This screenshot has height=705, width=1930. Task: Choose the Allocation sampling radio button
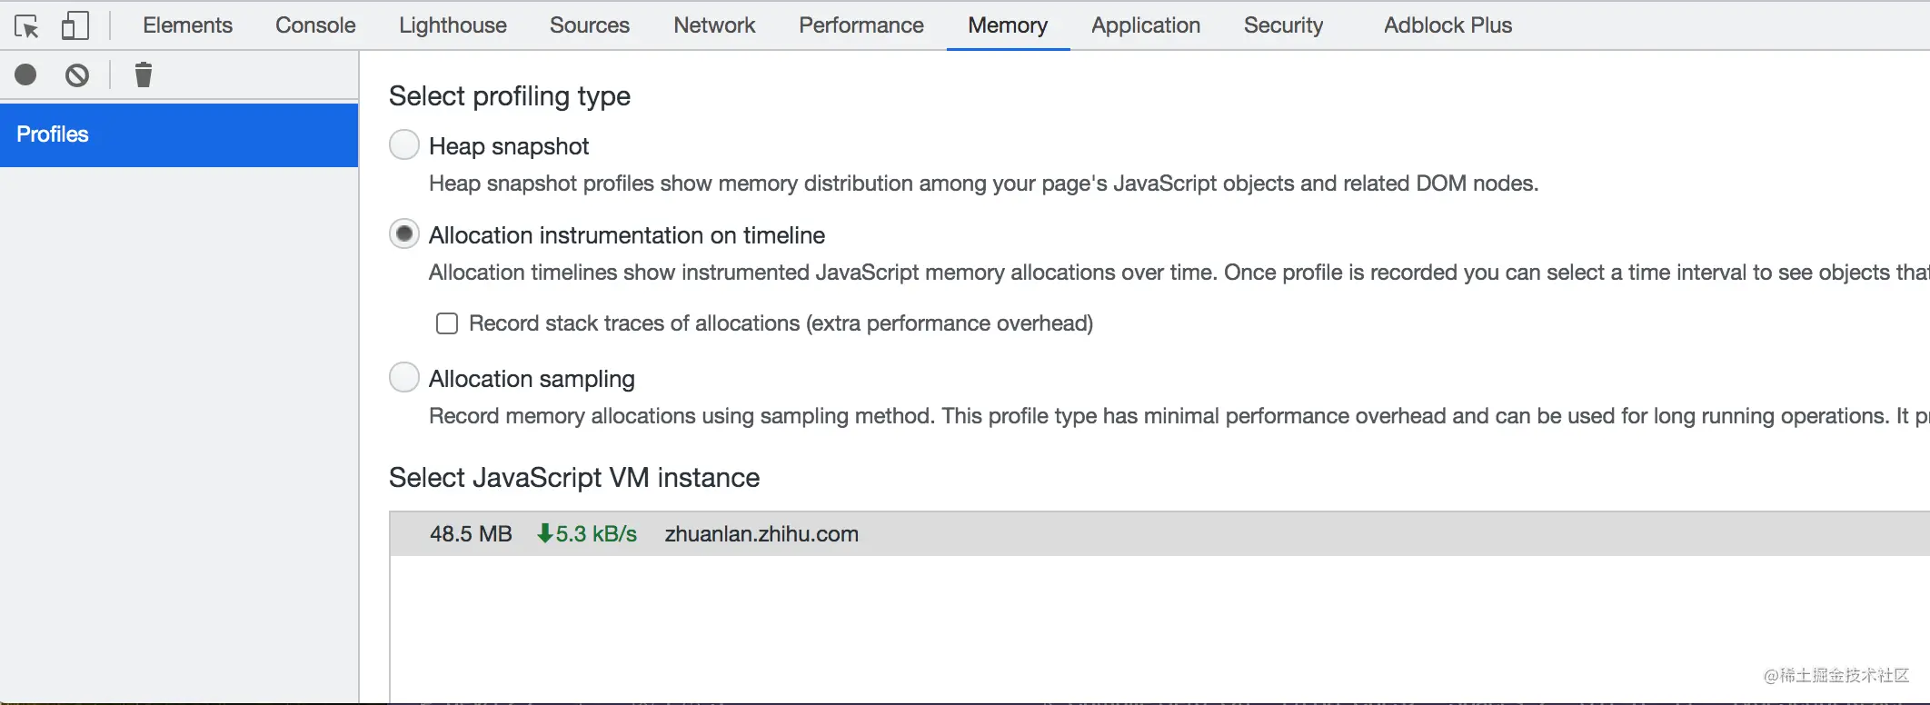pos(404,378)
